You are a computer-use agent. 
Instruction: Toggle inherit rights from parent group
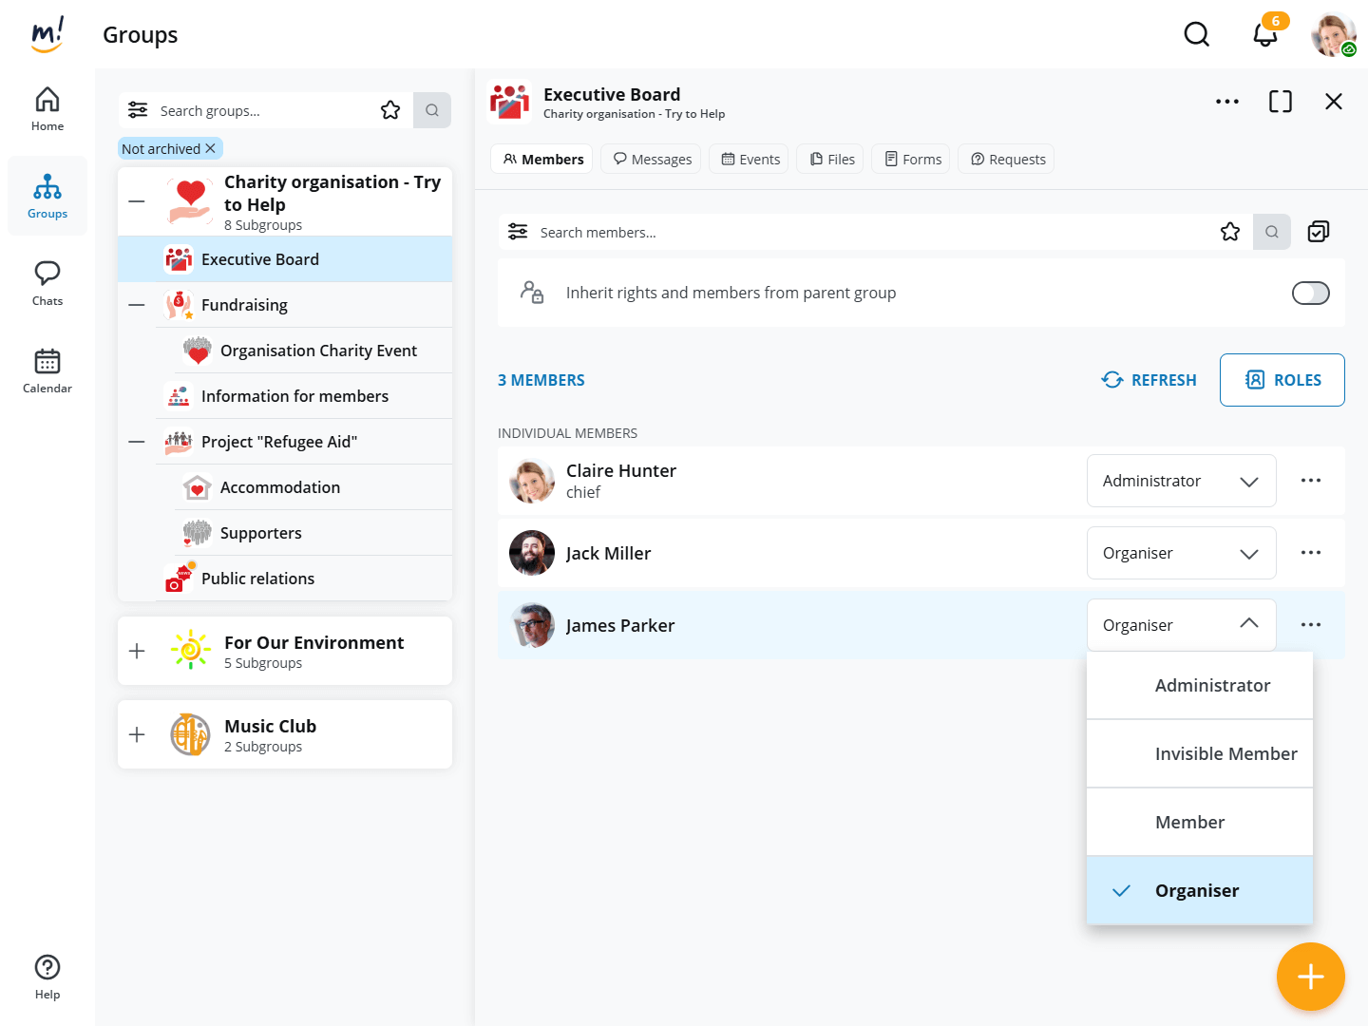pos(1310,294)
